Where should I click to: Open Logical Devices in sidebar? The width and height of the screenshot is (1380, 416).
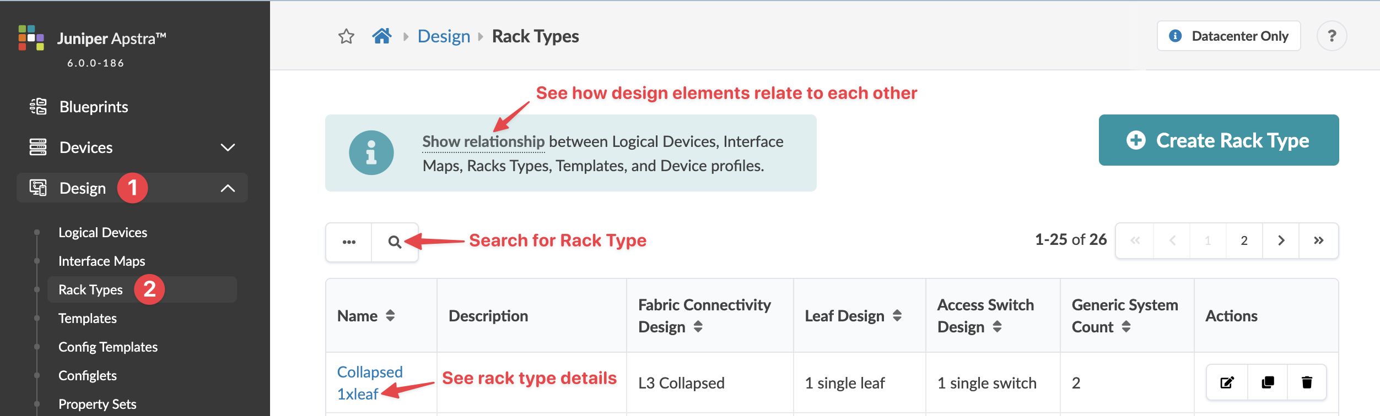[x=103, y=233]
